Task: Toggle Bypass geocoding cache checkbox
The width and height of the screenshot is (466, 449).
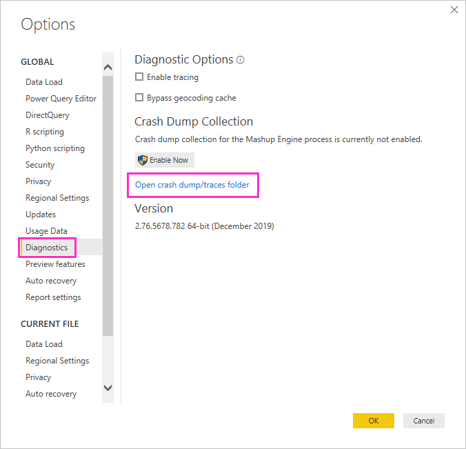Action: pyautogui.click(x=139, y=97)
